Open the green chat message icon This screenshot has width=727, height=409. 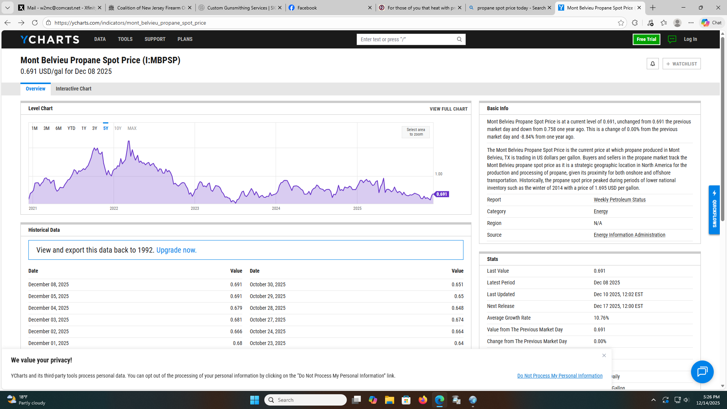click(672, 39)
